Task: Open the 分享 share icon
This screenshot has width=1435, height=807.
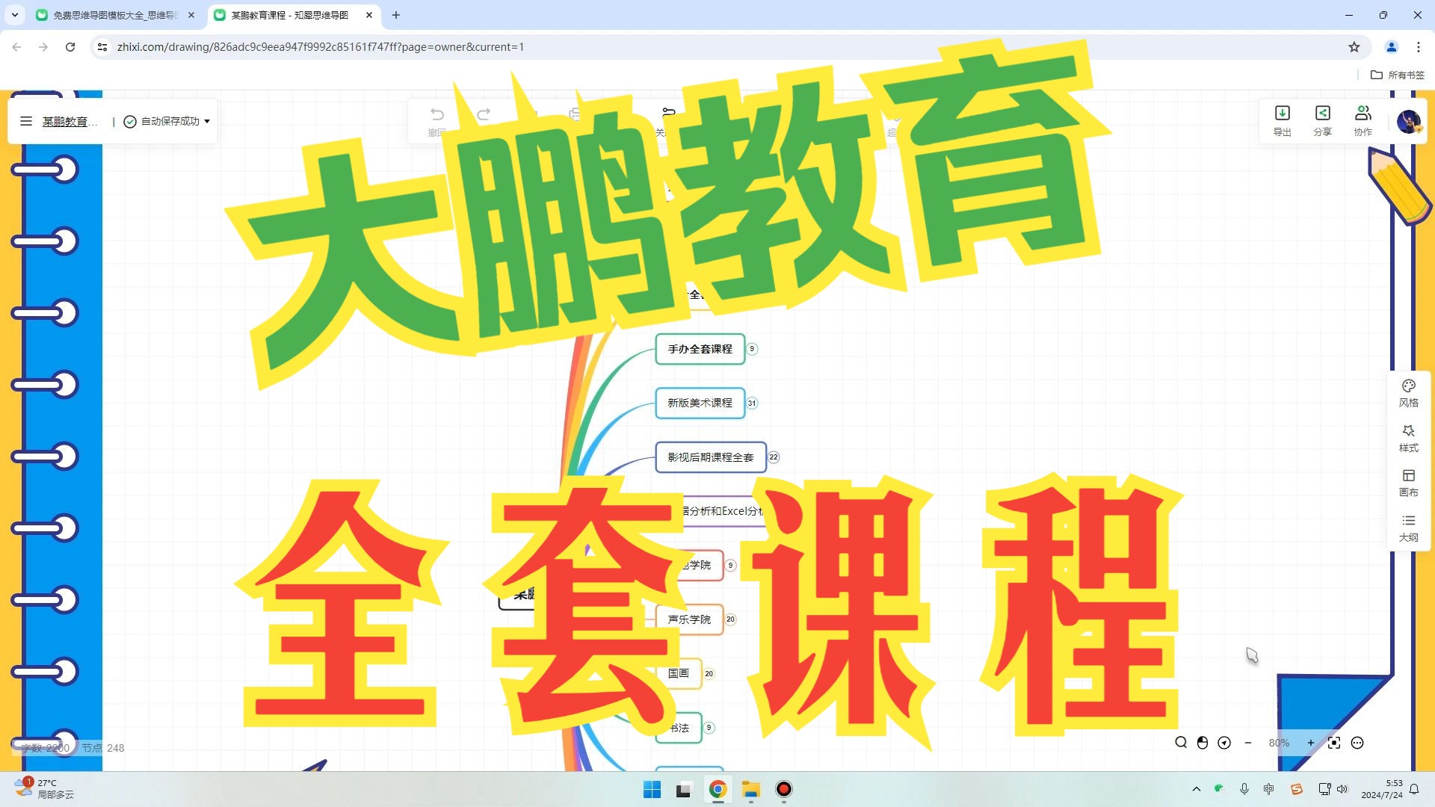Action: [x=1323, y=121]
